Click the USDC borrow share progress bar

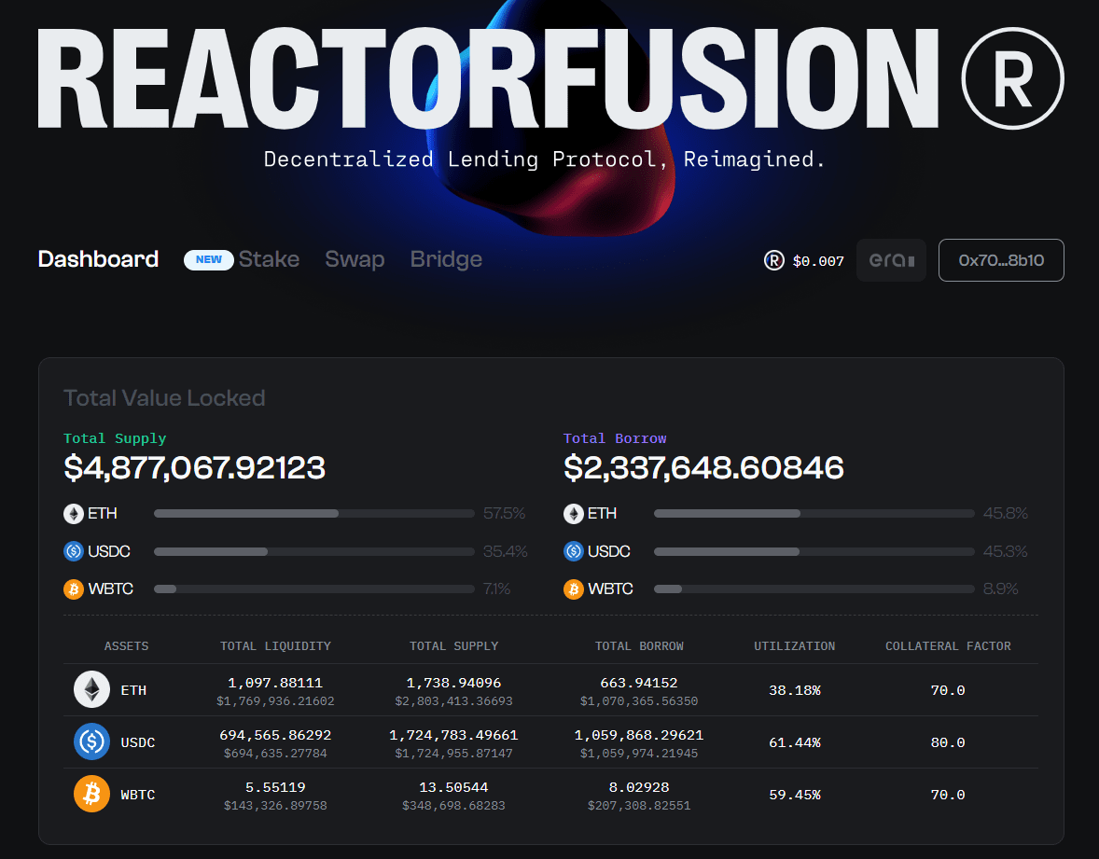click(x=814, y=551)
